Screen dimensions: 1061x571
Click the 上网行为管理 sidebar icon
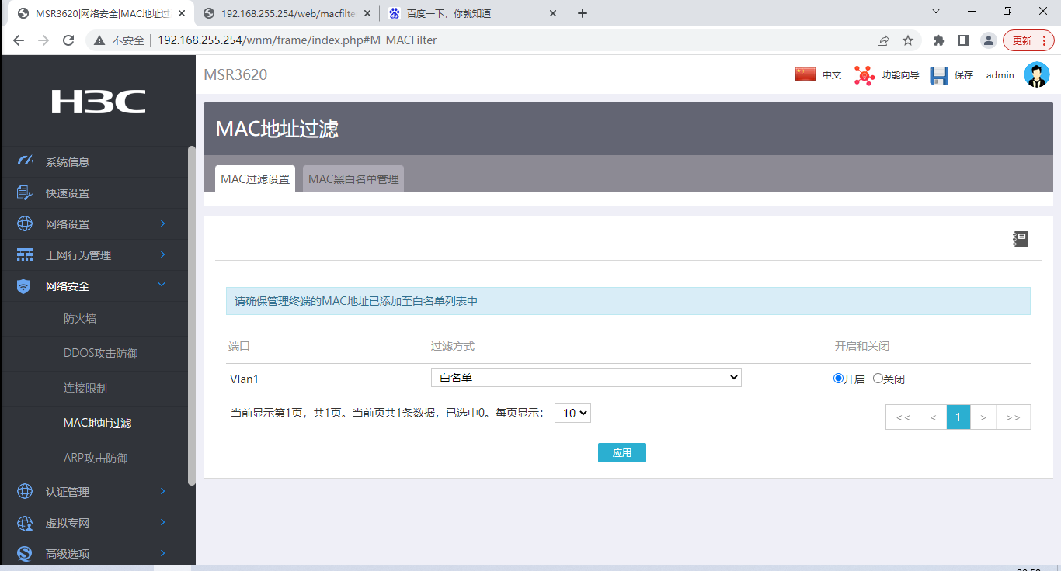pyautogui.click(x=25, y=255)
